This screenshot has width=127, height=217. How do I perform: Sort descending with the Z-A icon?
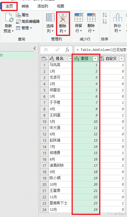click(x=105, y=21)
